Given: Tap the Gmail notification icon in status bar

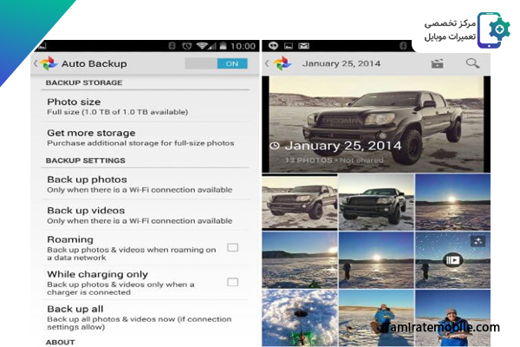Looking at the screenshot, I should (303, 46).
